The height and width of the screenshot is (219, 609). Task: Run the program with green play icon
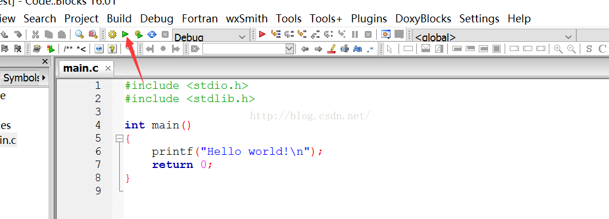[125, 34]
